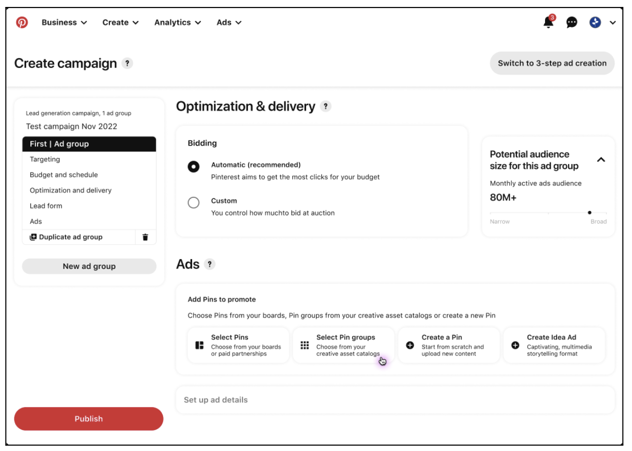Open the messages chat bubble icon
Screen dimensions: 632x451
[571, 22]
